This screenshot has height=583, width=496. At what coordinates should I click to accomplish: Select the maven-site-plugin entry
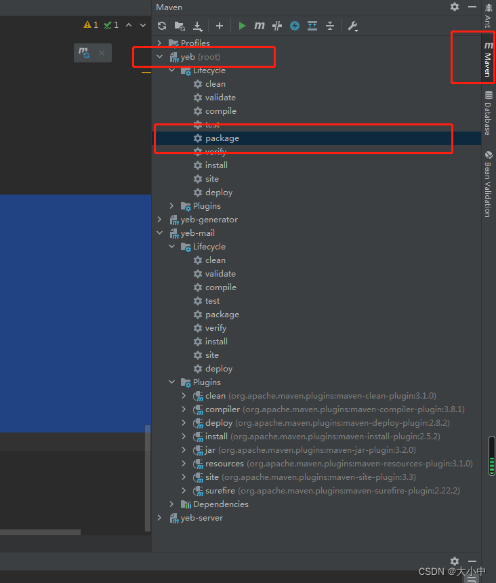point(305,477)
